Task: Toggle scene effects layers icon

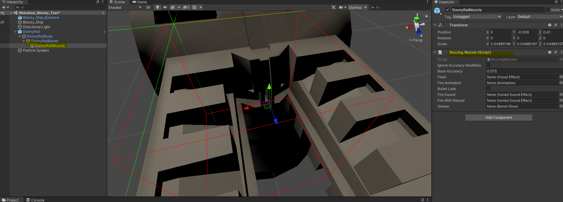Action: coord(173,7)
